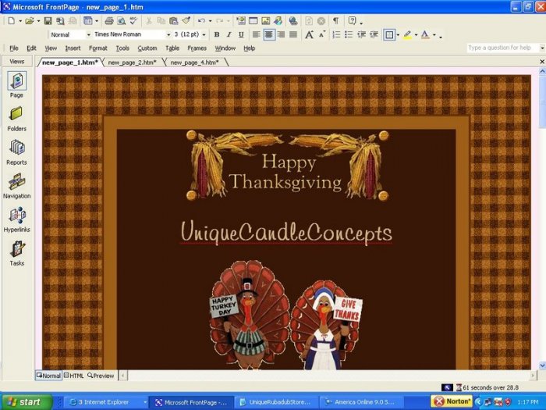Expand the New Page dropdown arrow
This screenshot has width=546, height=410.
[x=20, y=21]
